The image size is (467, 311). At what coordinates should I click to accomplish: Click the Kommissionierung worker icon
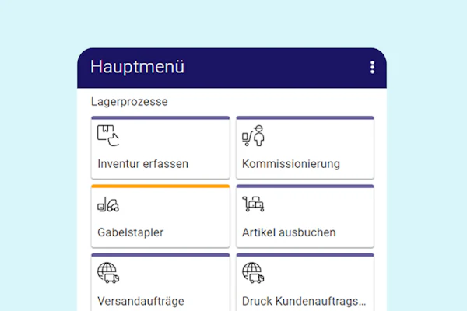click(x=253, y=135)
